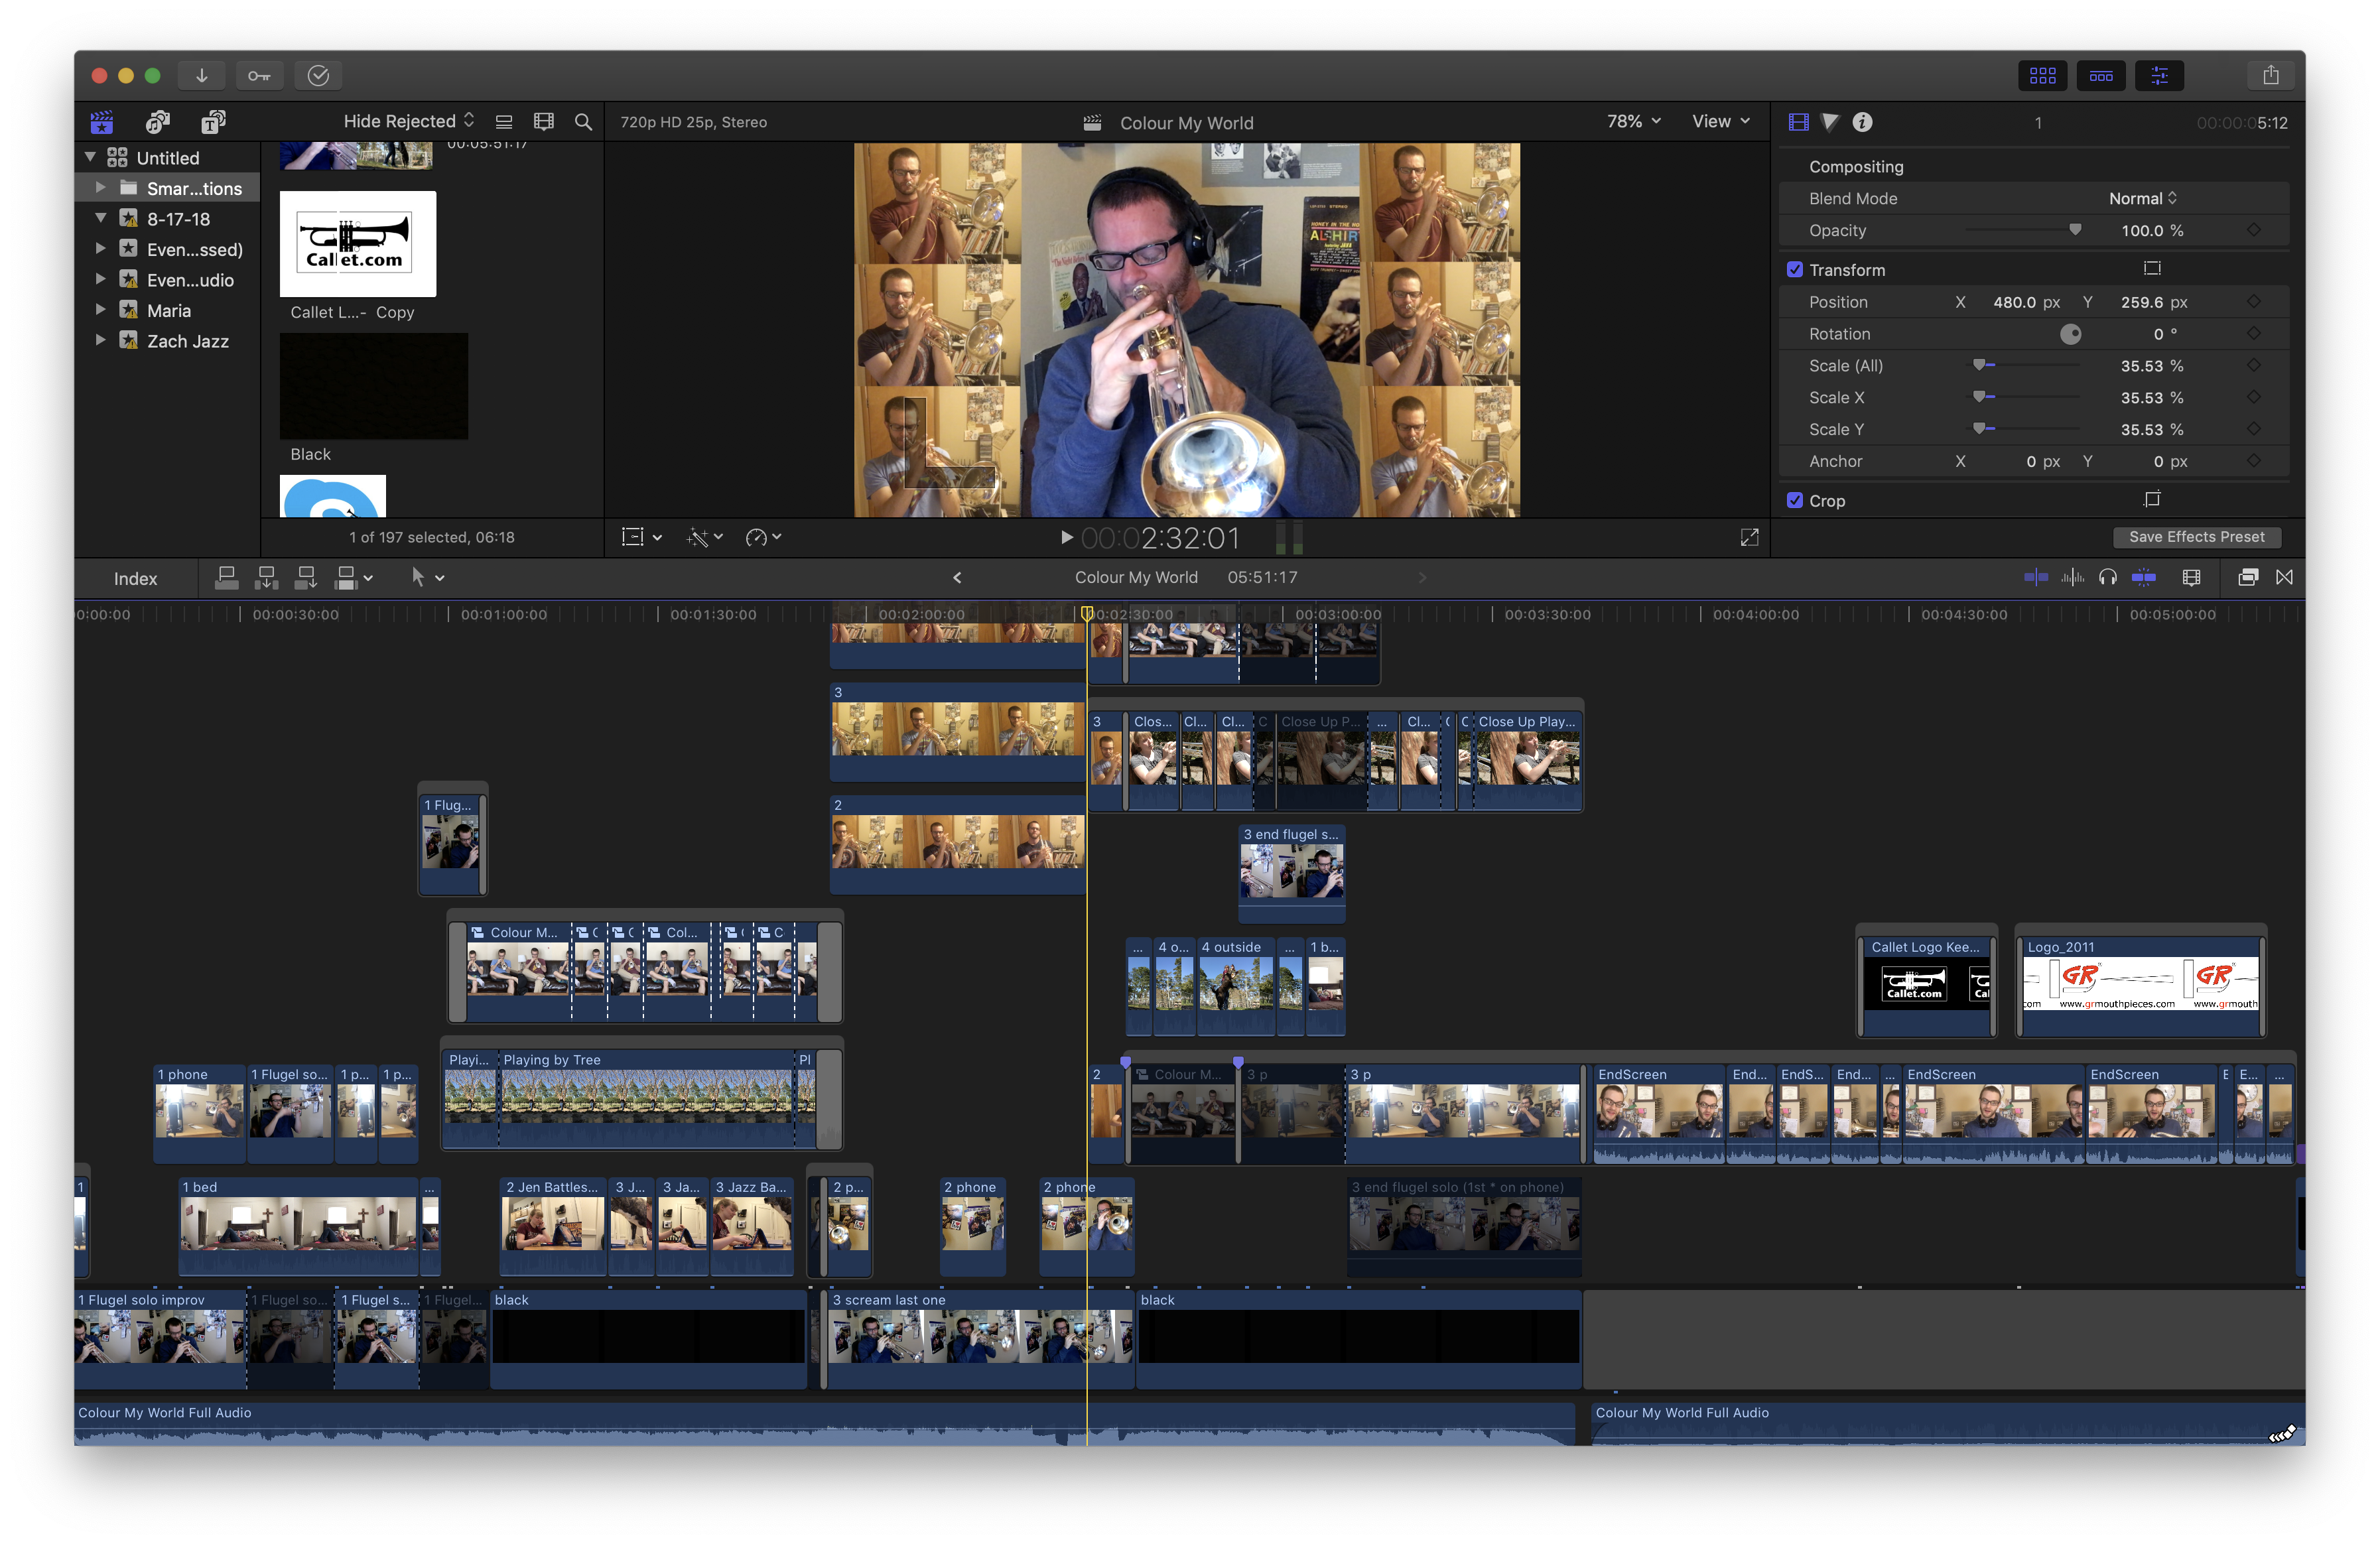The image size is (2380, 1544).
Task: Click the import media arrow icon
Action: (201, 75)
